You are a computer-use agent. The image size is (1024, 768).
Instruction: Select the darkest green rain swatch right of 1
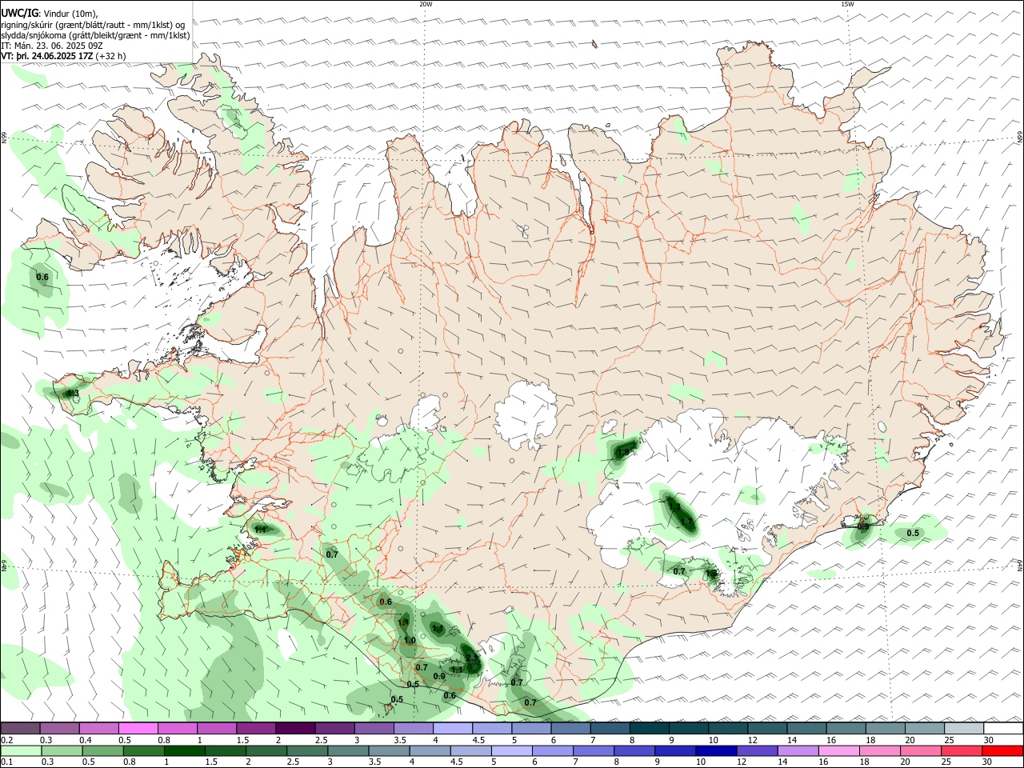(x=184, y=751)
